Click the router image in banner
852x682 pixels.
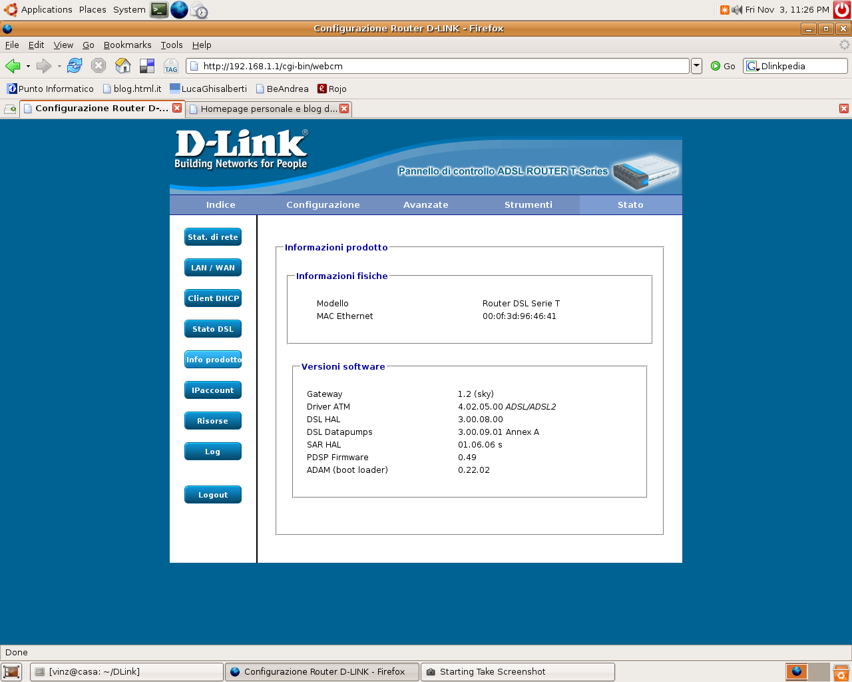[645, 171]
